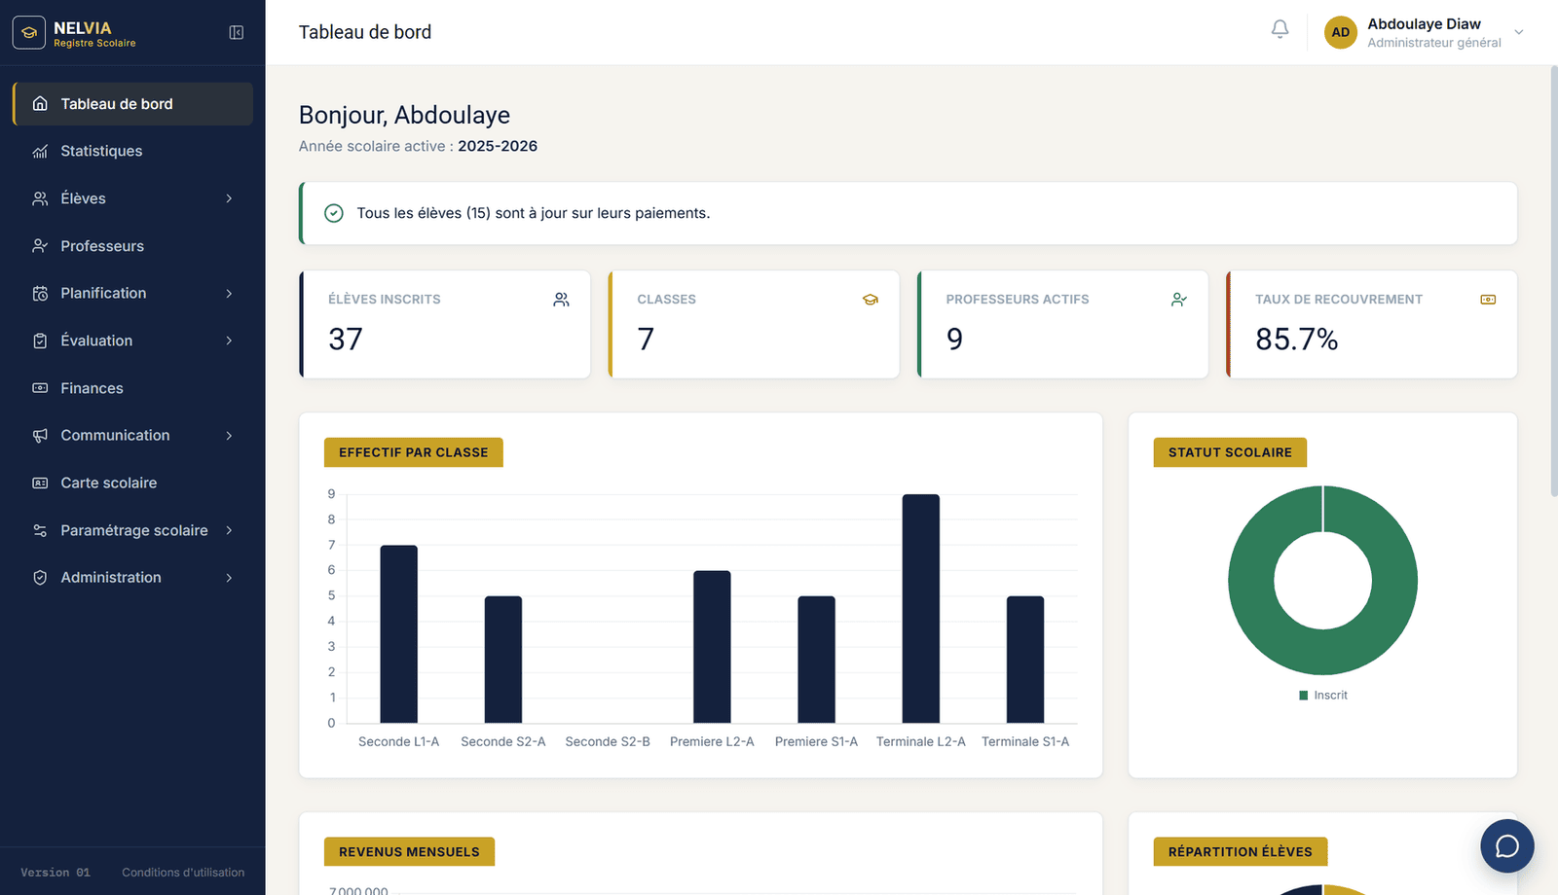Viewport: 1558px width, 895px height.
Task: Expand the Élèves submenu chevron
Action: (x=230, y=198)
